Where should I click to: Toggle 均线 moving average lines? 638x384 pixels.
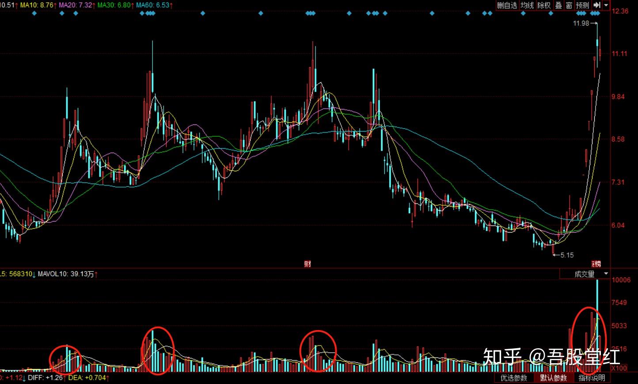coord(527,5)
